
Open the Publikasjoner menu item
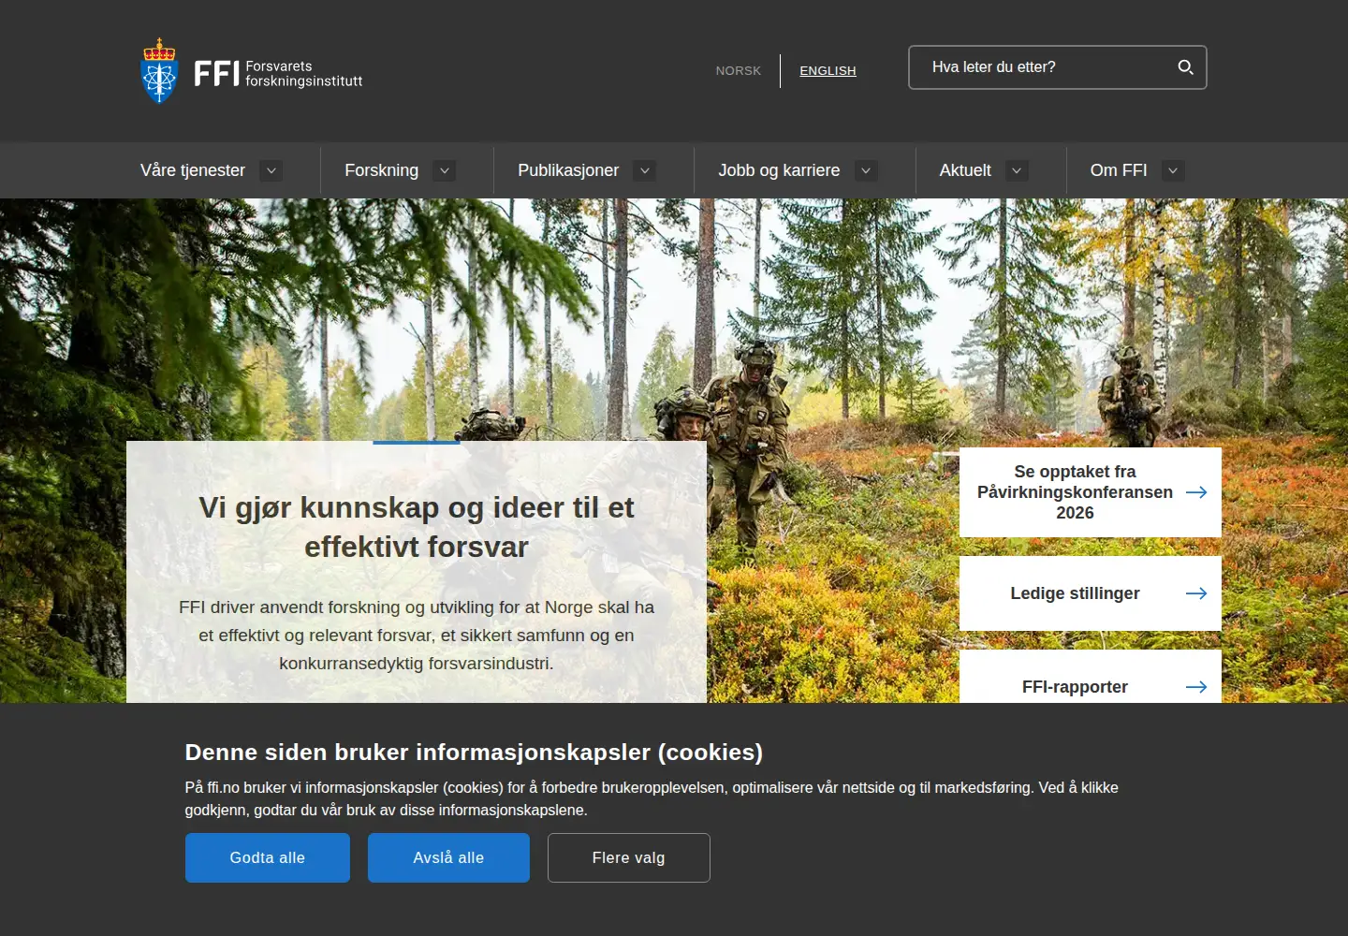568,170
